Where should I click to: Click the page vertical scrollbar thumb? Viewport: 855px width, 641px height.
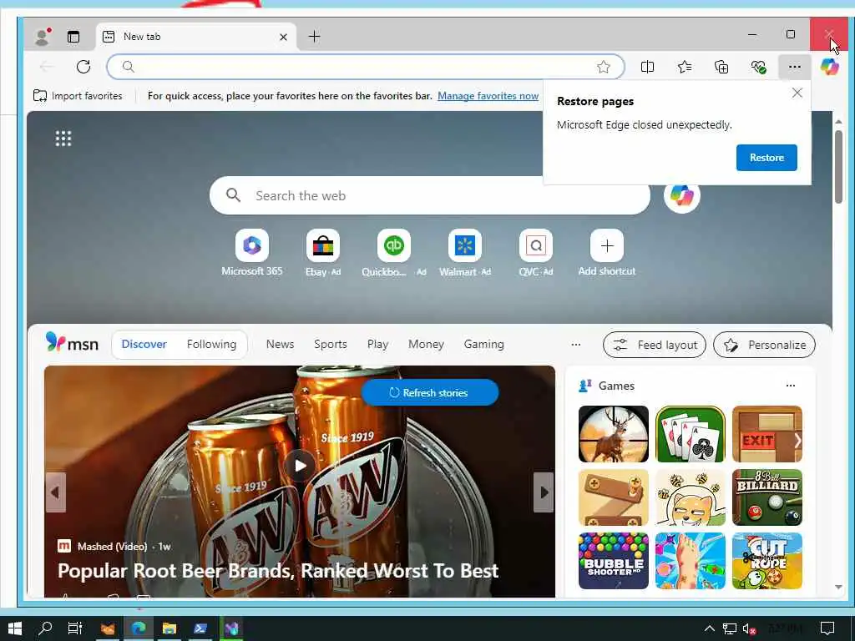click(x=838, y=167)
